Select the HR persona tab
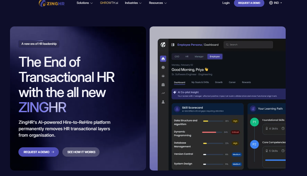The width and height of the screenshot is (307, 176). (187, 57)
